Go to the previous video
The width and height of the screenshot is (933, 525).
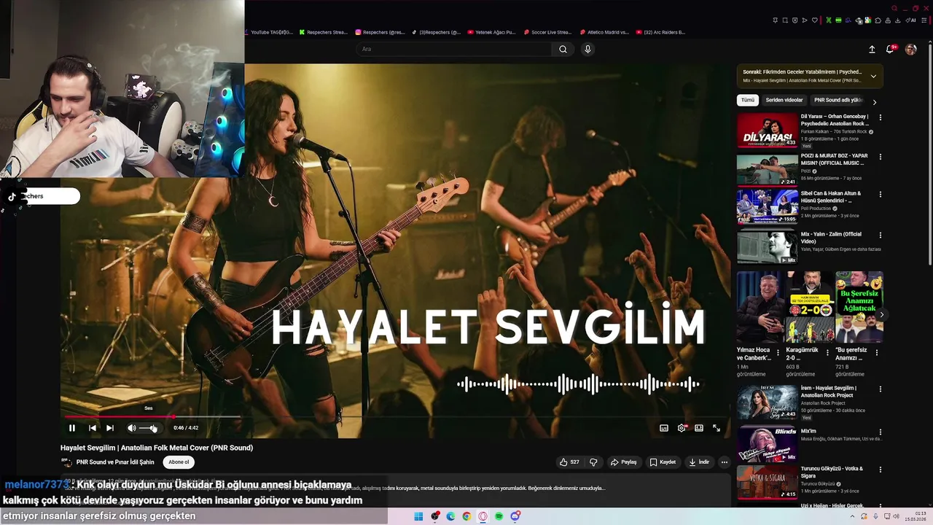(x=92, y=428)
